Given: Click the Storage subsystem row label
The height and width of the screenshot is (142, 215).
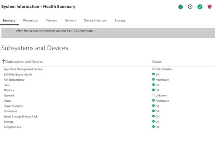Looking at the screenshot, I should [8, 122].
